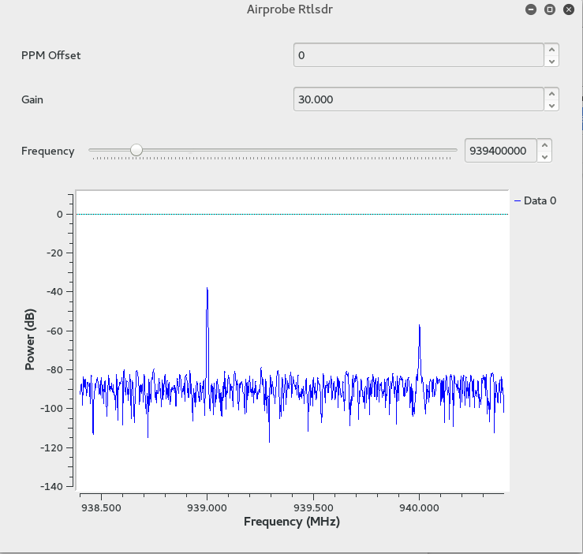Click the Airprobe Rtlsdr window title
583x554 pixels.
290,9
